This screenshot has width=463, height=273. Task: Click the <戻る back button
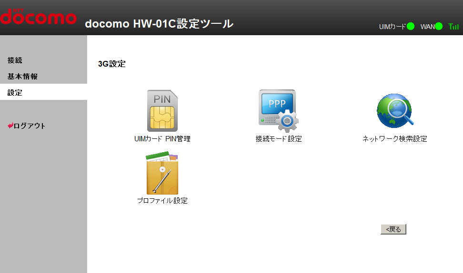click(393, 229)
